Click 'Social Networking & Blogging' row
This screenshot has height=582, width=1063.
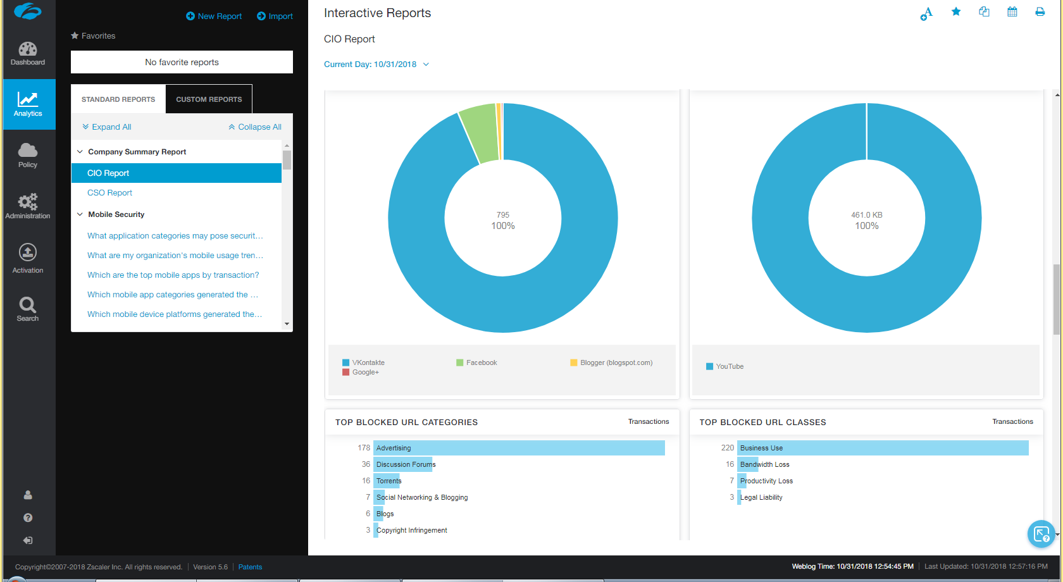[x=422, y=497]
